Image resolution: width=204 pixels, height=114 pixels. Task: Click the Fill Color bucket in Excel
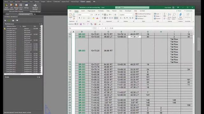pos(93,18)
